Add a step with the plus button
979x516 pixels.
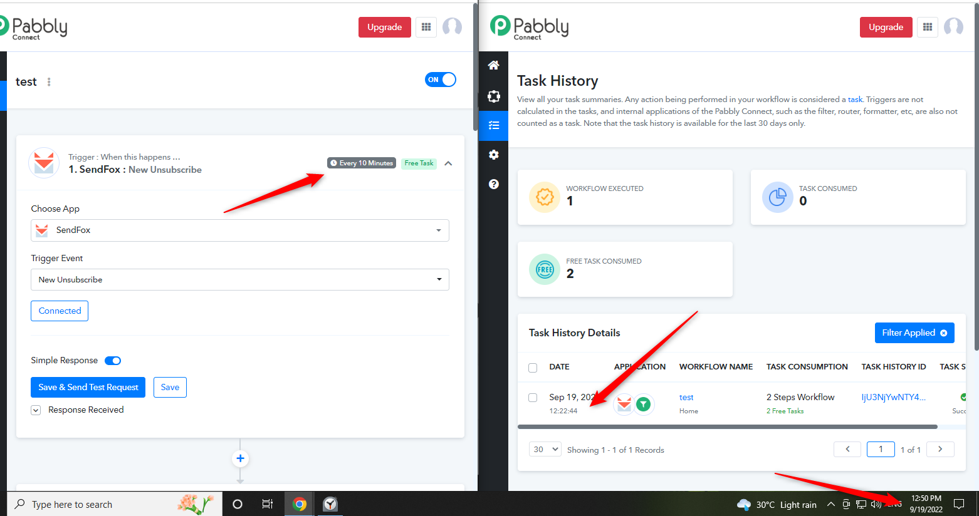tap(240, 458)
